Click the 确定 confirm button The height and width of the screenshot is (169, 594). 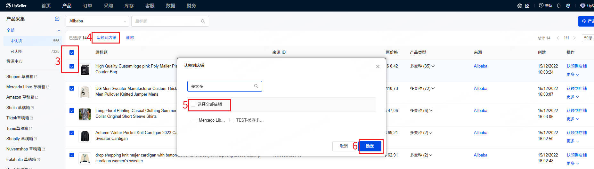pos(370,146)
